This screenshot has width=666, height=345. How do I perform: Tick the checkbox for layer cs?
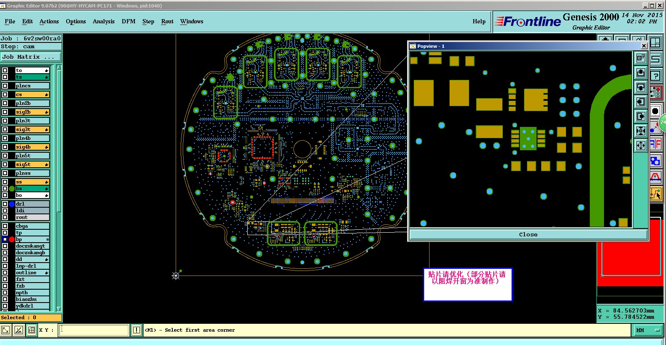5,94
